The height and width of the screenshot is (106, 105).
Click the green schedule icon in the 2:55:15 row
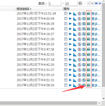[x=89, y=75]
